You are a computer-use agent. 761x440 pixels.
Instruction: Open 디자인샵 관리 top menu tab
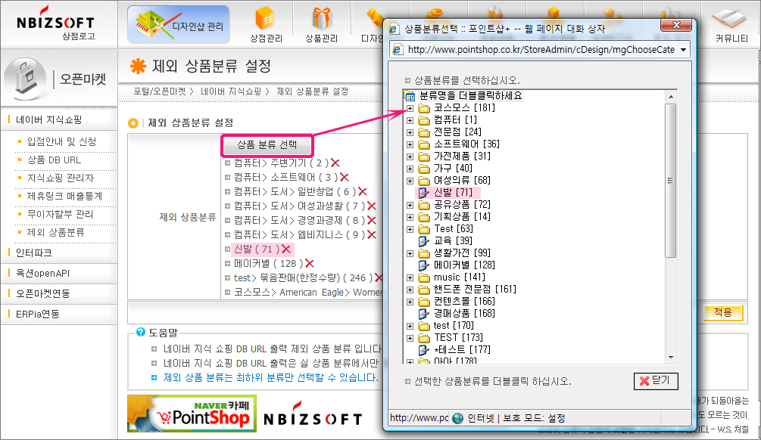point(179,26)
